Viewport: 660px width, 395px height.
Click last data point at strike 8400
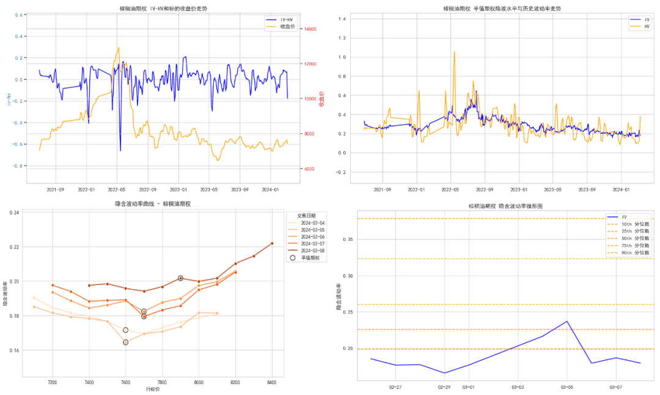pyautogui.click(x=272, y=243)
